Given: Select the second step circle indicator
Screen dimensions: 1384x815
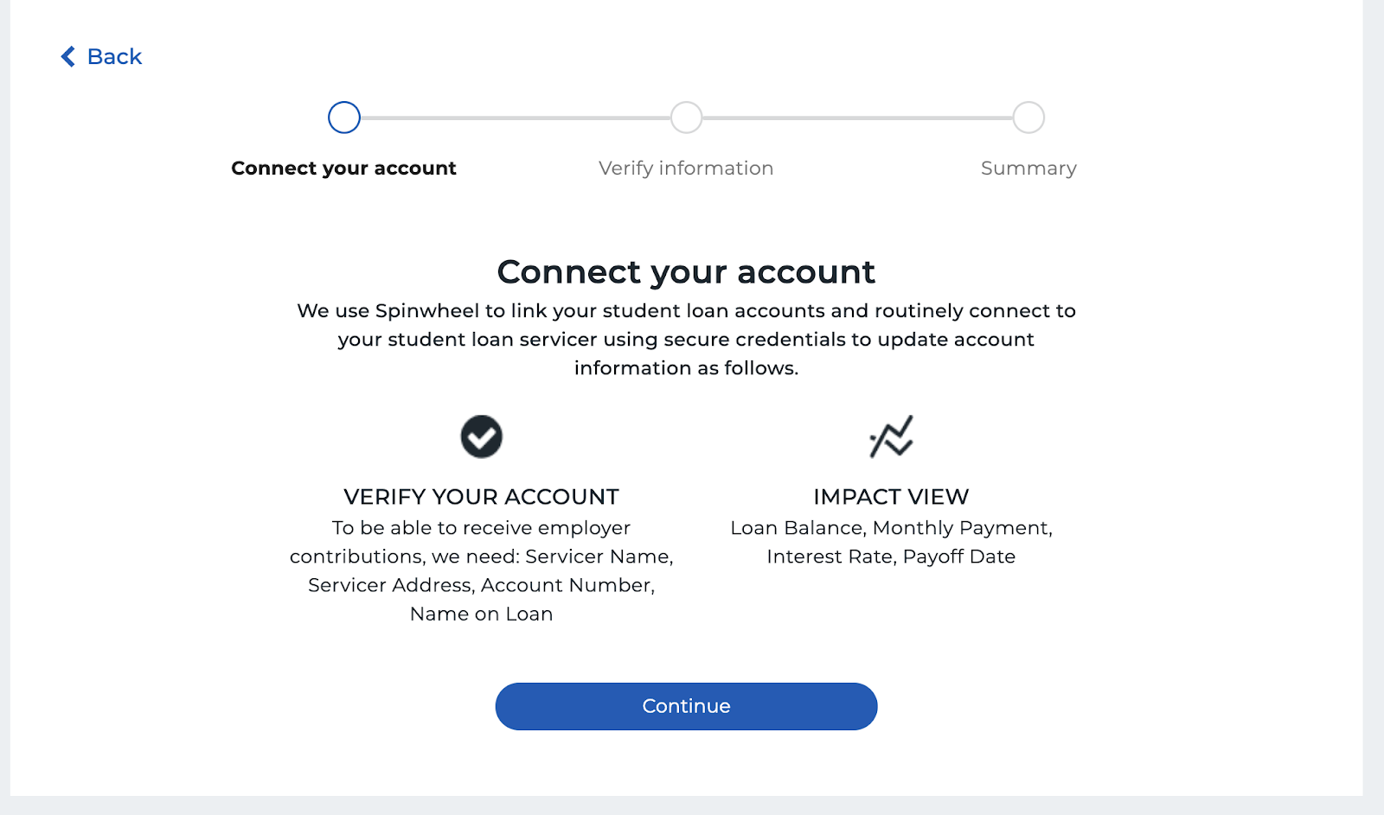Looking at the screenshot, I should pos(687,118).
